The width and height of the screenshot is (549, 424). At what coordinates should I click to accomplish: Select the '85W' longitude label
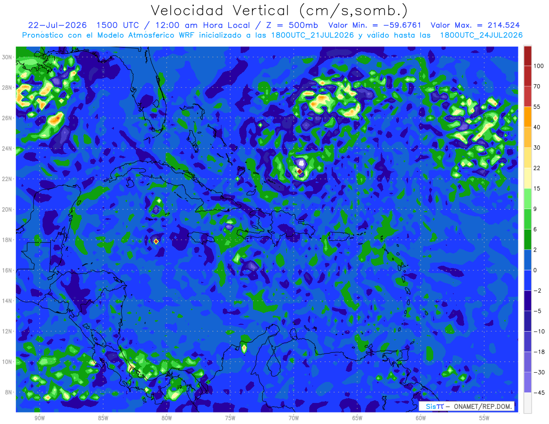coord(103,418)
